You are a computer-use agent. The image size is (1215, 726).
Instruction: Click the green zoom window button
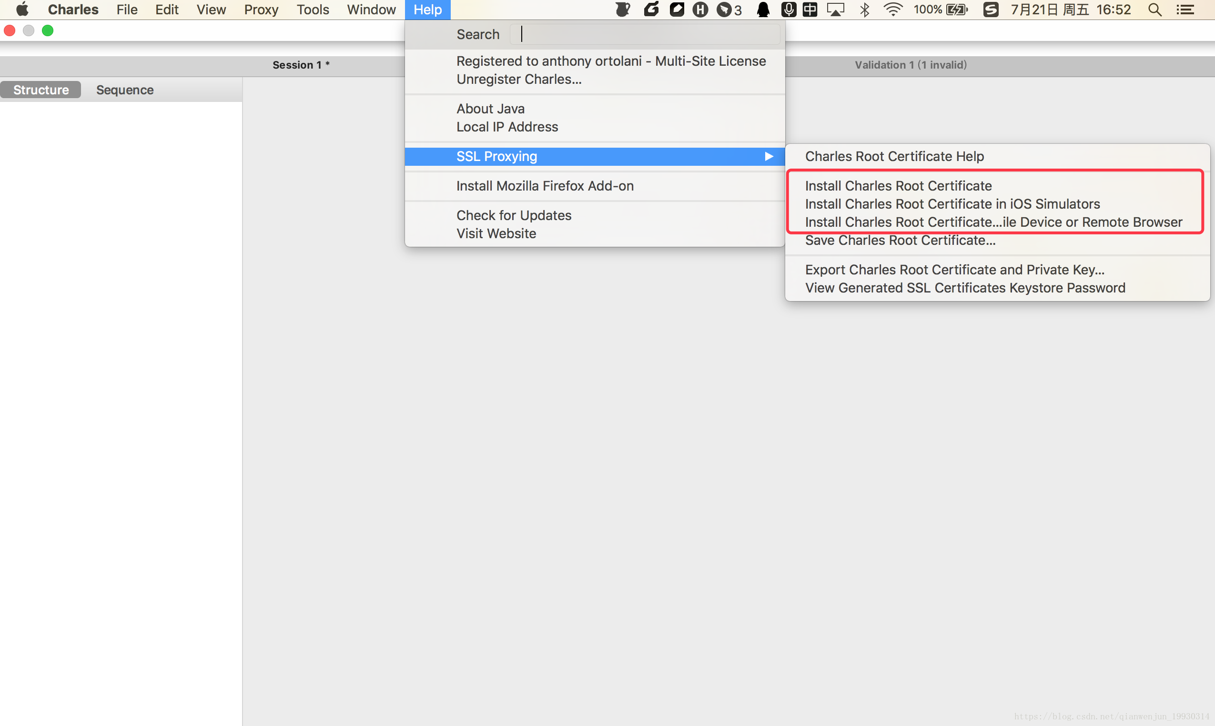click(x=48, y=31)
